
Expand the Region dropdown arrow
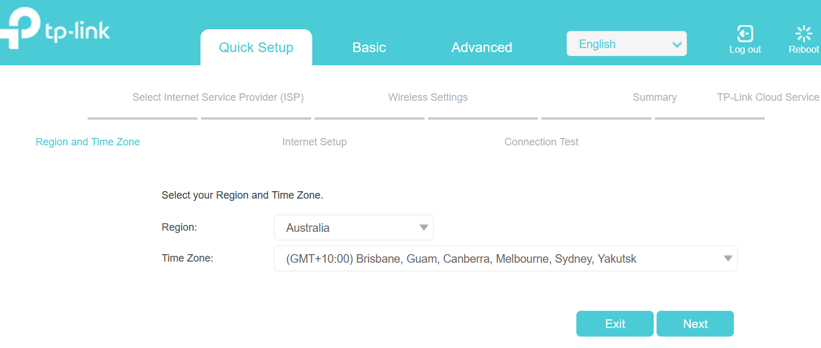coord(424,227)
